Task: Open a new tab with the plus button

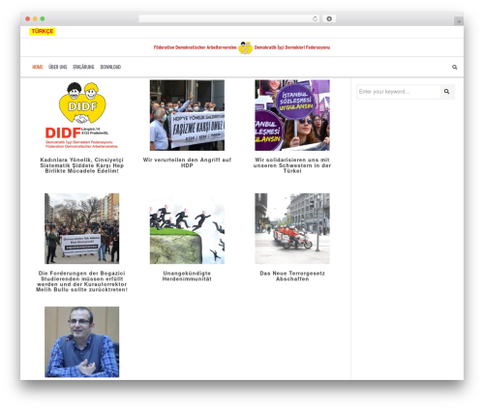Action: click(x=459, y=21)
